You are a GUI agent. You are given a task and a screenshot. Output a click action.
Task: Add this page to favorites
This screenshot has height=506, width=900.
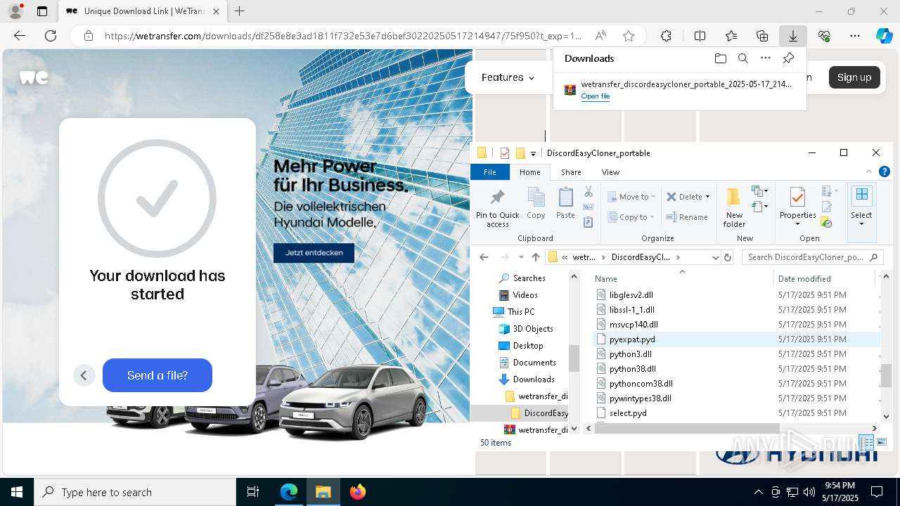click(629, 36)
